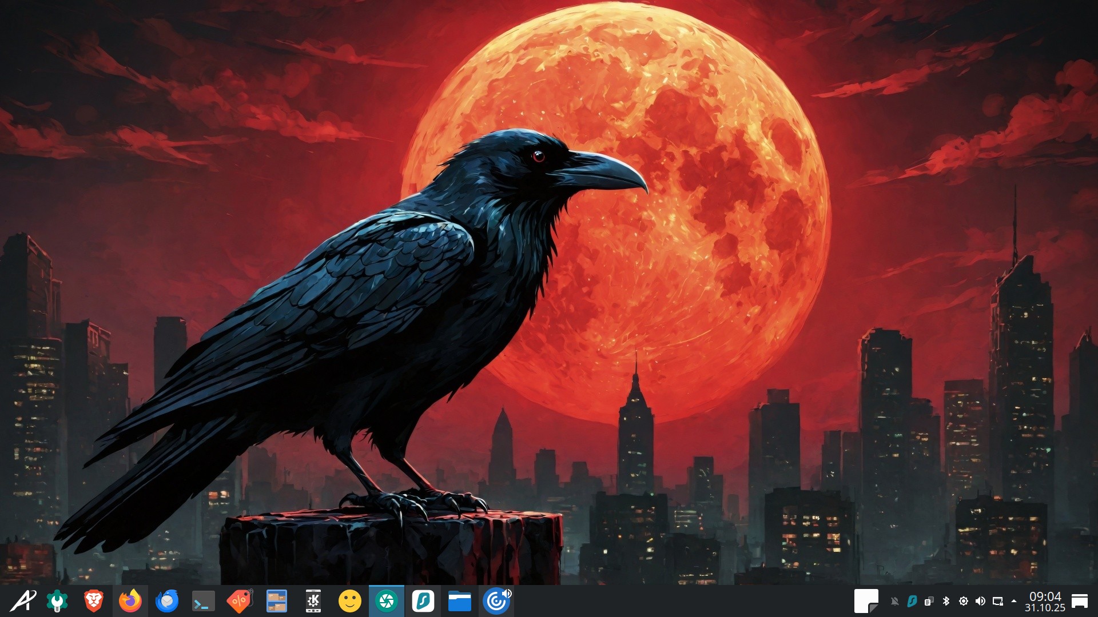This screenshot has height=617, width=1098.
Task: Open KDE Connect phone icon
Action: tap(313, 601)
